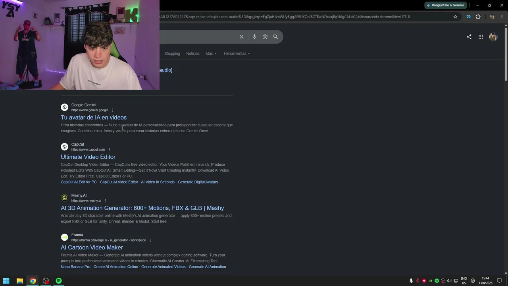Open the 'Tu avatar de IA en videos' result

(94, 118)
